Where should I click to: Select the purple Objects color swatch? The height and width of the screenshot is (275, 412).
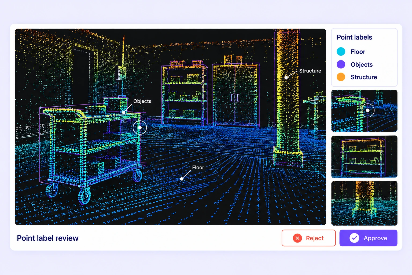341,64
